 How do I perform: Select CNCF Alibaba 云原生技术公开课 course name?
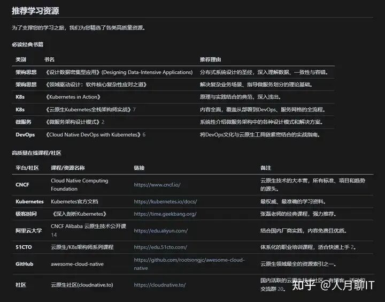pyautogui.click(x=89, y=227)
